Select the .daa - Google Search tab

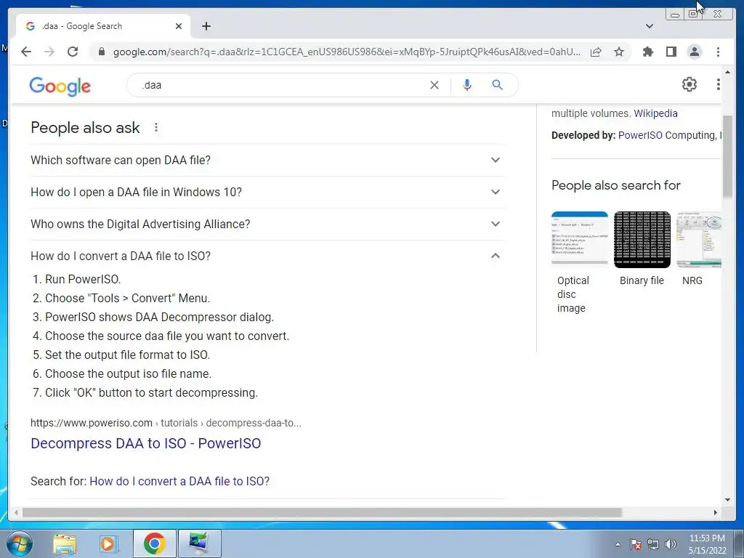pyautogui.click(x=103, y=26)
